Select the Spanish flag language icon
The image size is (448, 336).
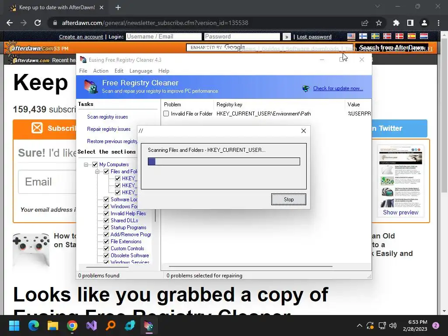coord(412,36)
